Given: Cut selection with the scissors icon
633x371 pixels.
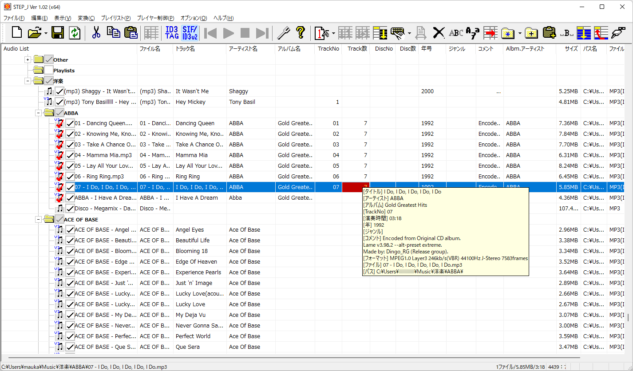Looking at the screenshot, I should pyautogui.click(x=96, y=32).
